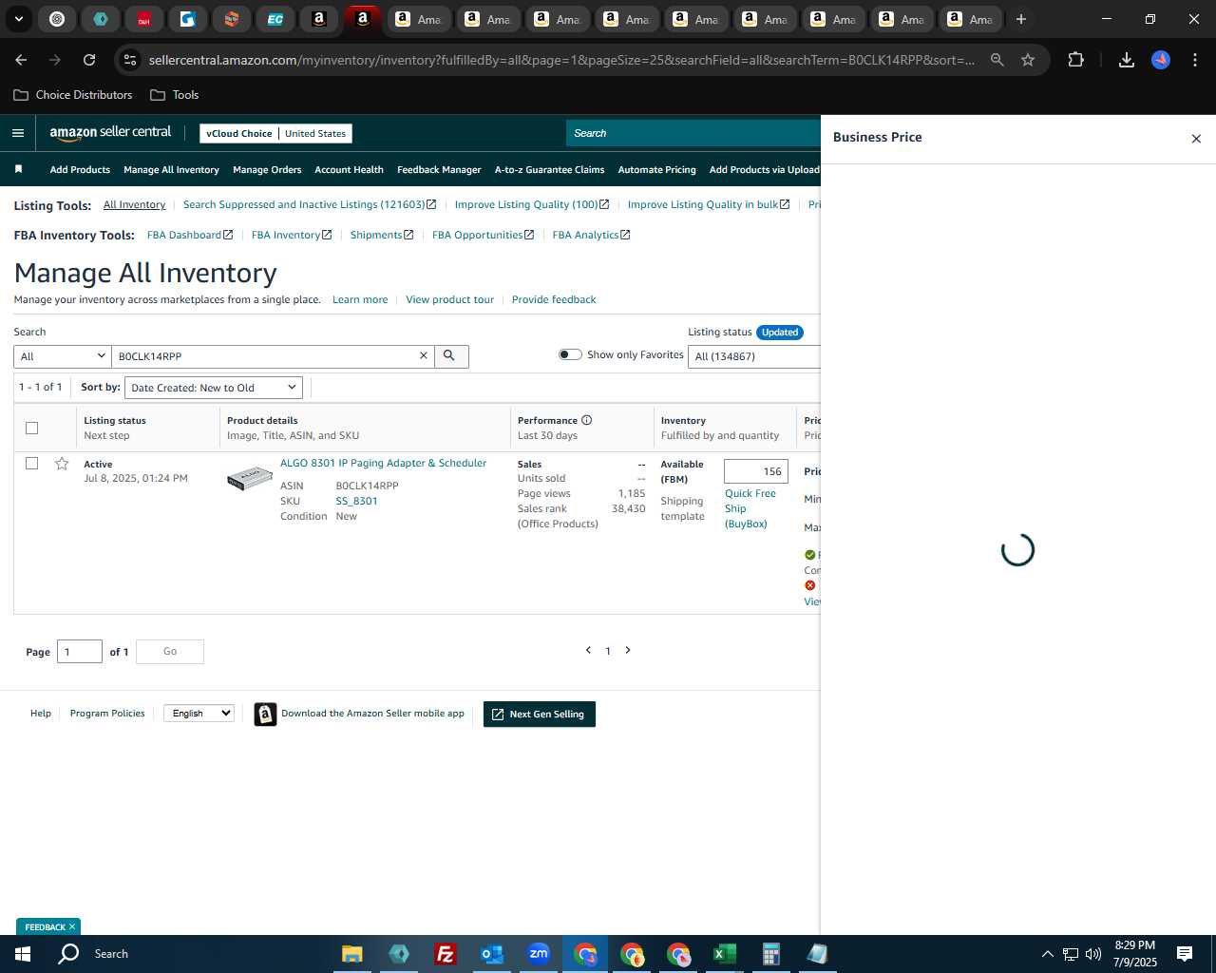The height and width of the screenshot is (973, 1216).
Task: Click the Next Gen Selling button
Action: coord(539,715)
